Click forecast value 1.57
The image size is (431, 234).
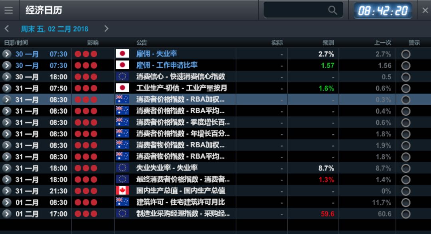pyautogui.click(x=327, y=65)
